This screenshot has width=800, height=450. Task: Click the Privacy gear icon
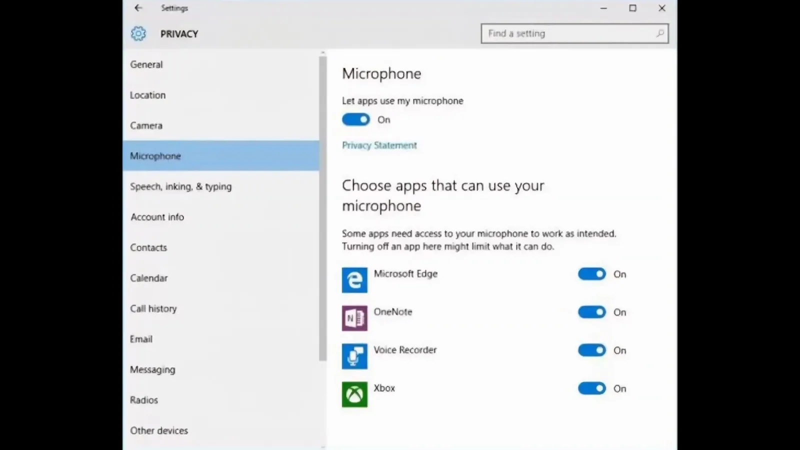138,33
